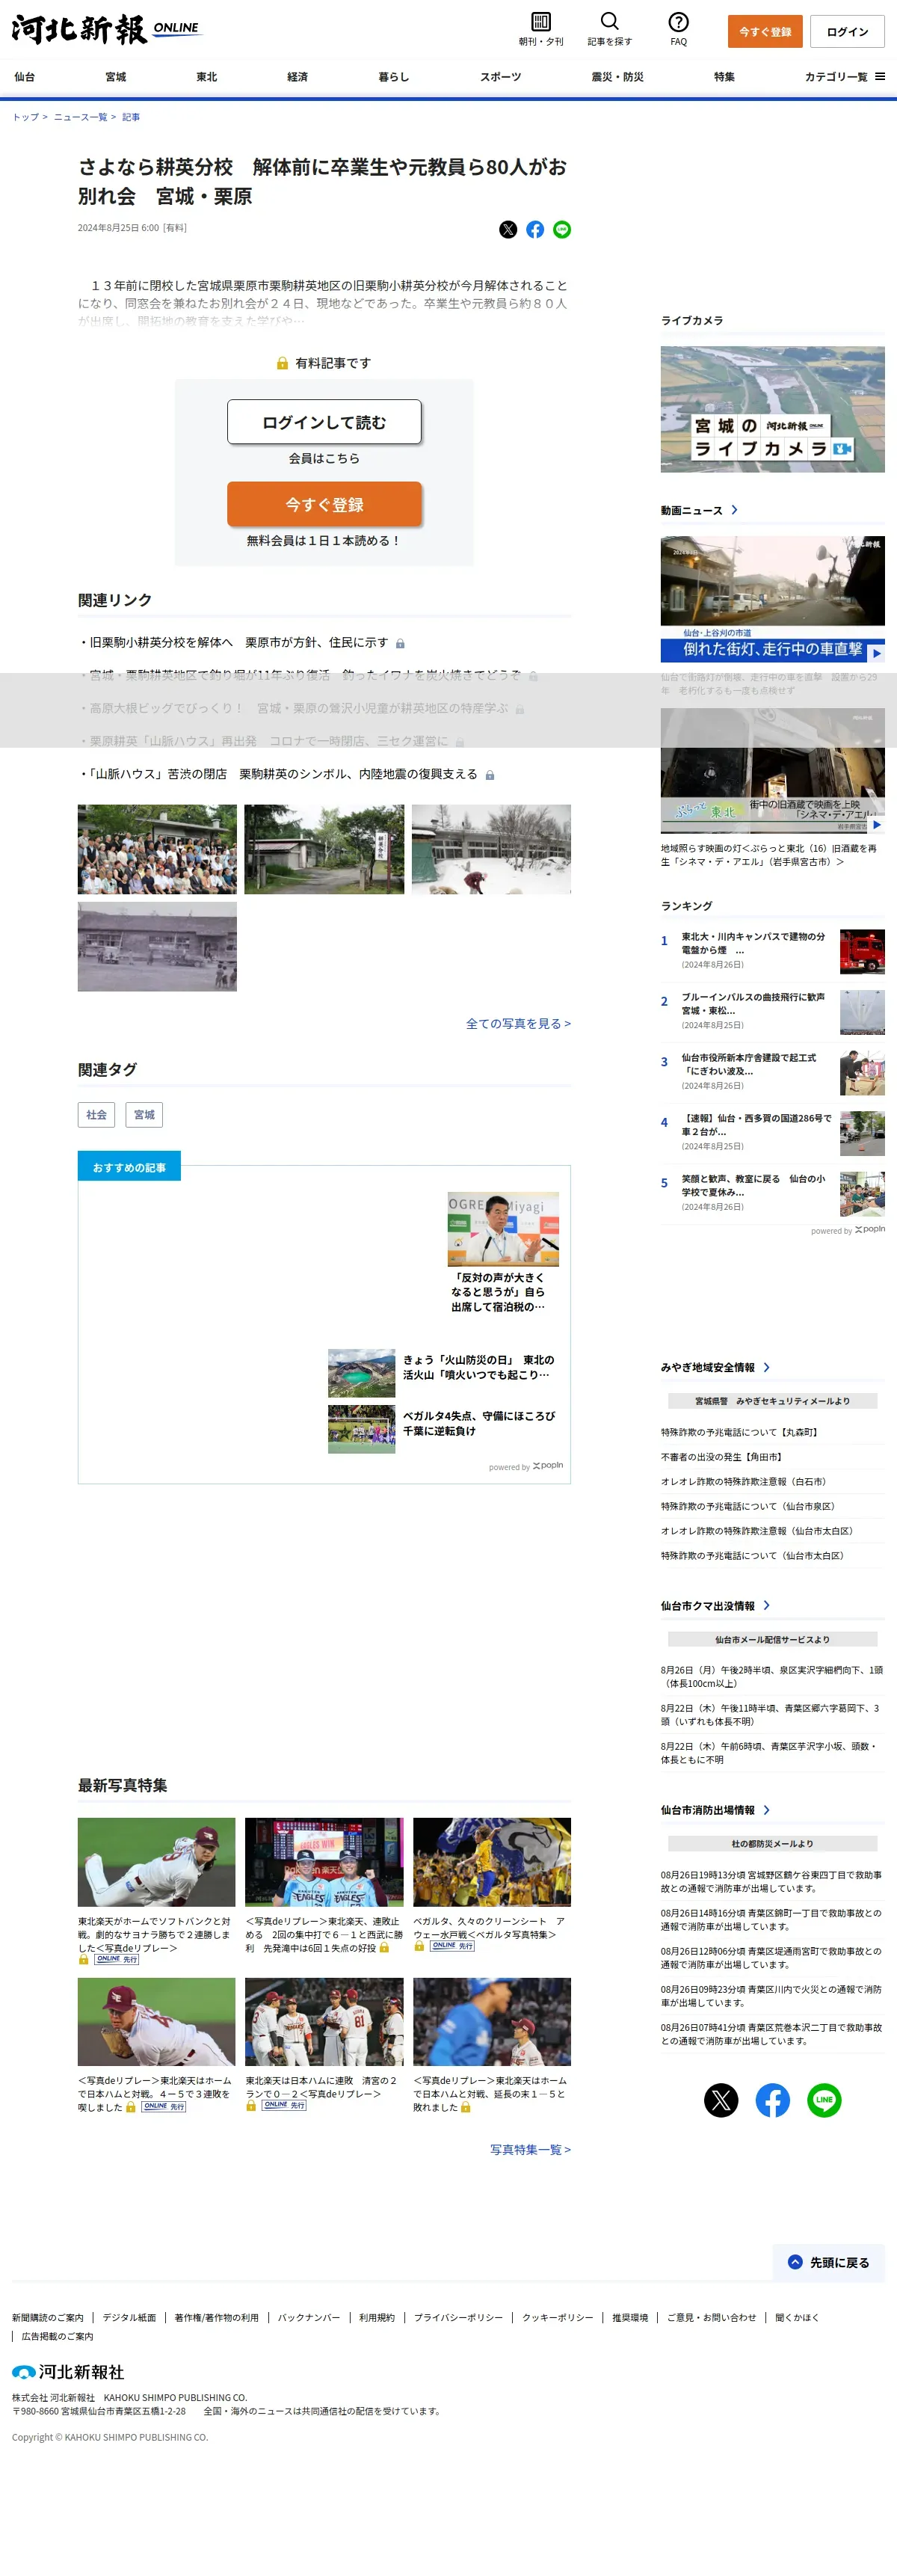Open the group photo thumbnail of attendees
The height and width of the screenshot is (2576, 897).
(157, 849)
